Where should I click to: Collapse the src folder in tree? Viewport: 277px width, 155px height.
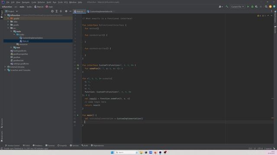pos(8,28)
